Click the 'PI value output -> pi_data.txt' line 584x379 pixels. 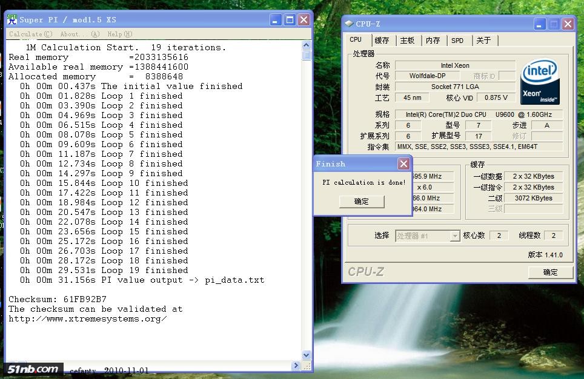tap(142, 280)
